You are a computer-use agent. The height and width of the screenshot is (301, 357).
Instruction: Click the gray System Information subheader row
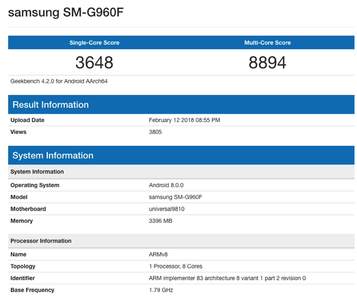(181, 172)
